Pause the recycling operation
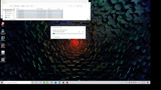The height and width of the screenshot is (90, 161). point(79,32)
